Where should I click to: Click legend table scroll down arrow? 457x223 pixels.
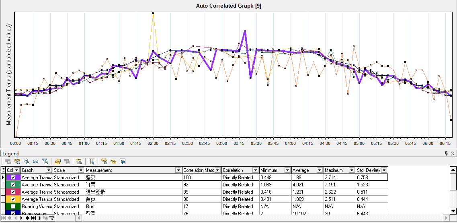[x=453, y=211]
